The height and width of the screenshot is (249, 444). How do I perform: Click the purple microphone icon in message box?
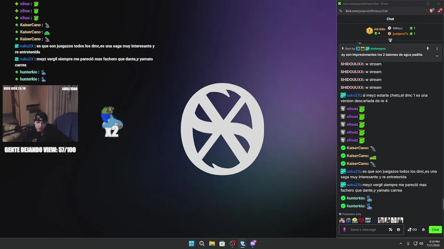point(344,230)
